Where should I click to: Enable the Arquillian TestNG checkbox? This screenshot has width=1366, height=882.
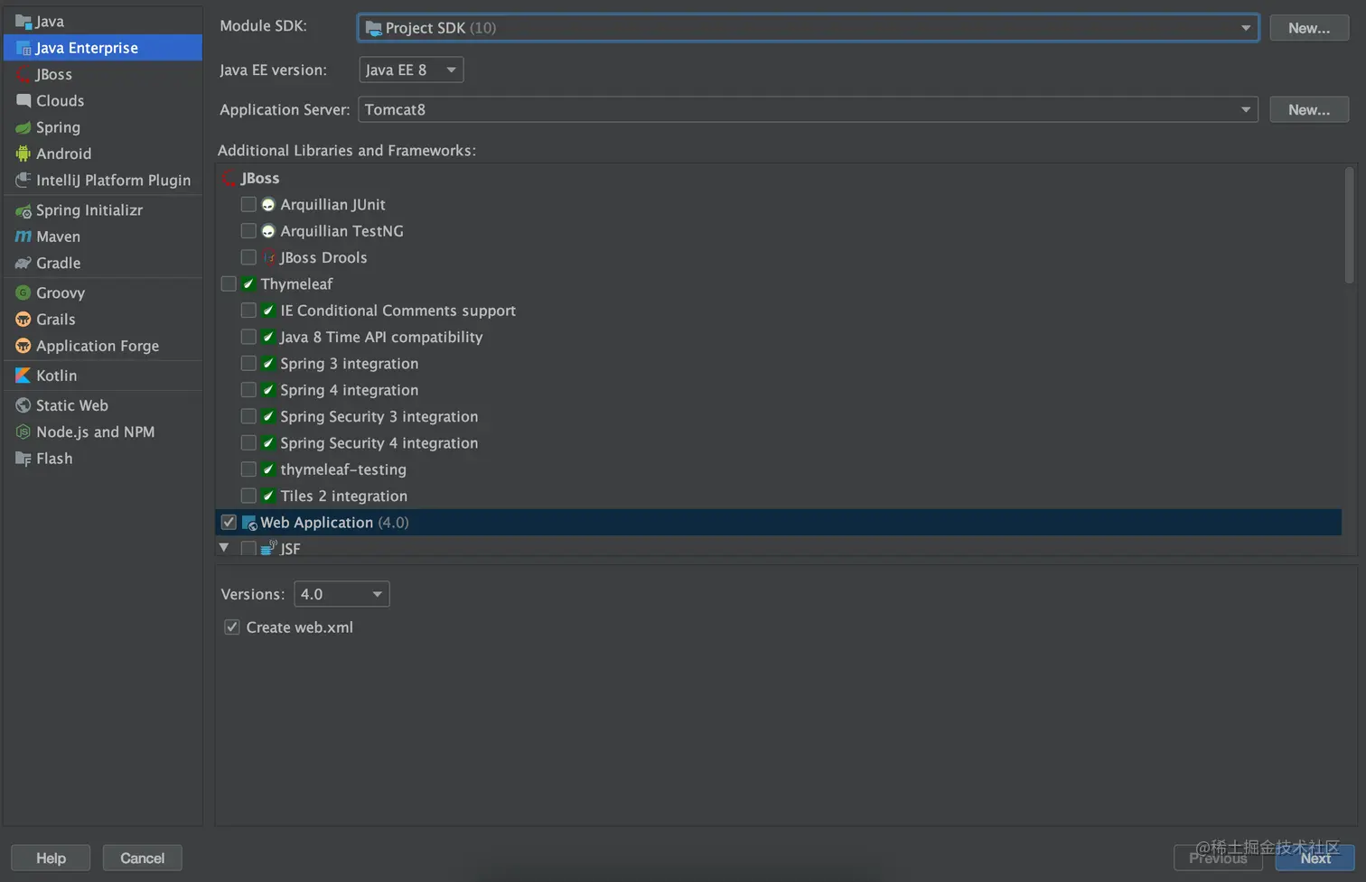248,231
